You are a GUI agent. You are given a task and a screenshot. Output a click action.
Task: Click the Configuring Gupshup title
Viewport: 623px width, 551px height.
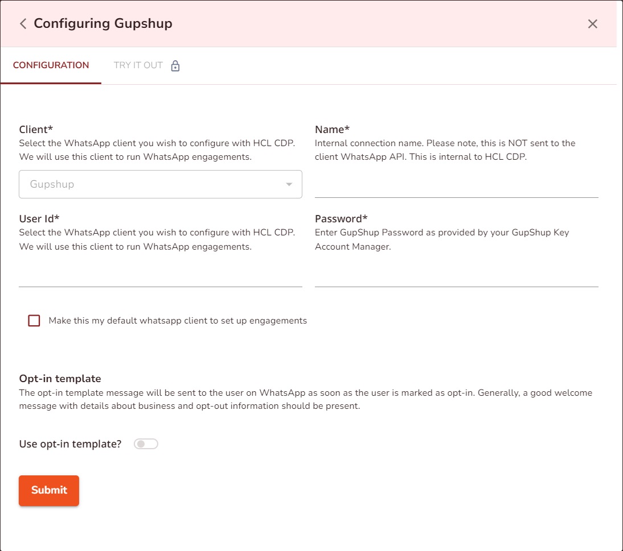[103, 24]
